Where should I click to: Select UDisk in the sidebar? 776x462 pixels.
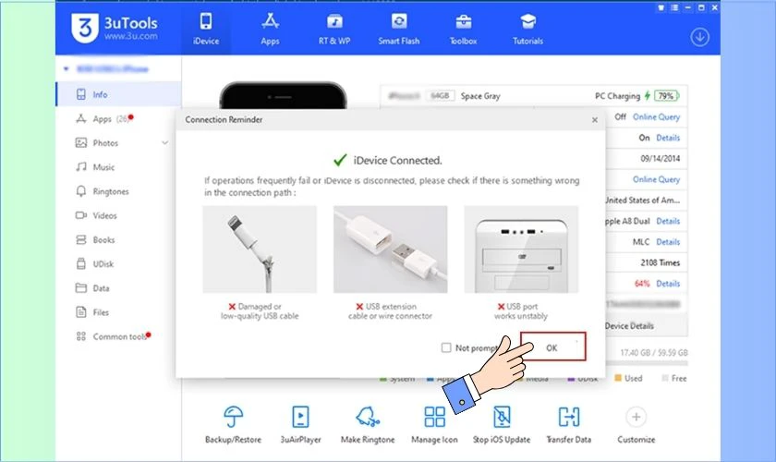[119, 264]
